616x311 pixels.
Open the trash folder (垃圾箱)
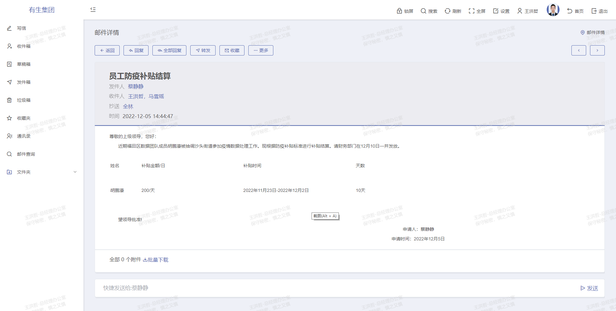[x=23, y=100]
